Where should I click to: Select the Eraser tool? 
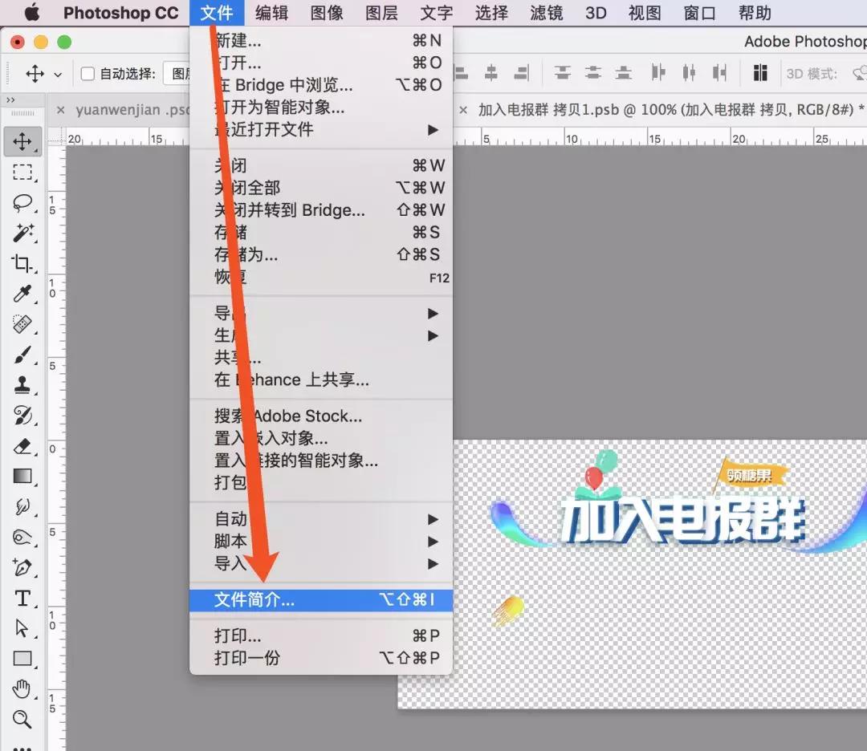point(22,446)
